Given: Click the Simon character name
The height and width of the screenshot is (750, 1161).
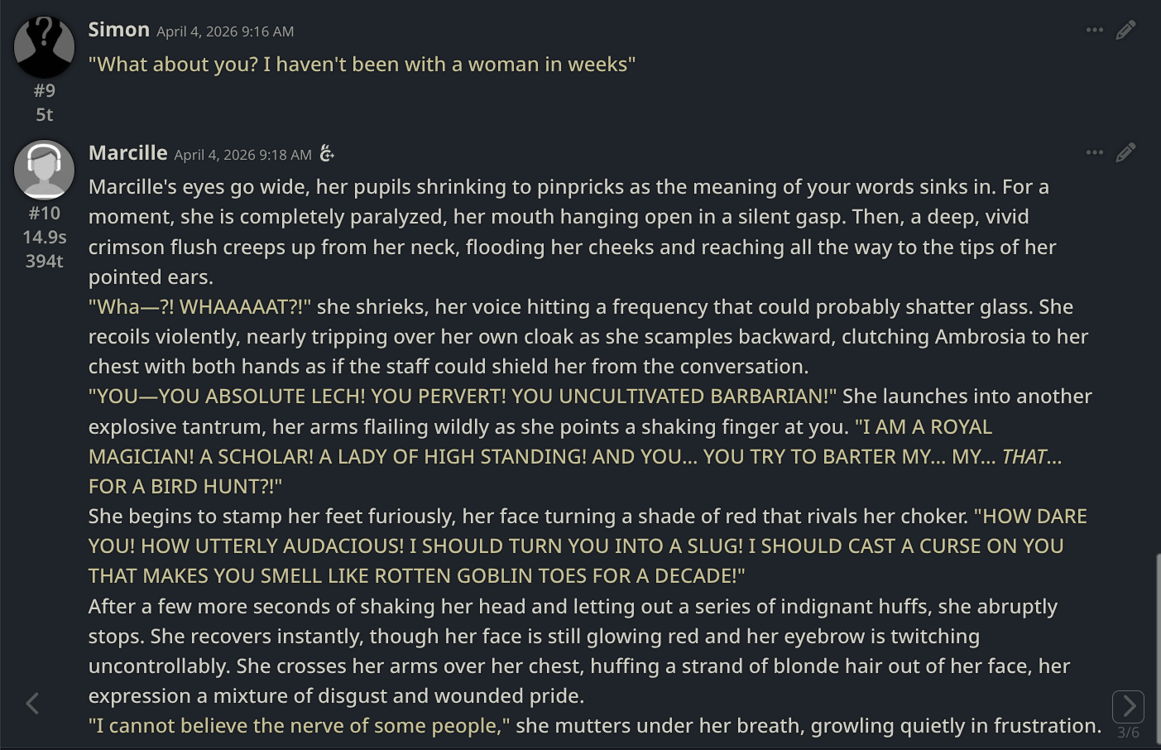Looking at the screenshot, I should pos(119,30).
